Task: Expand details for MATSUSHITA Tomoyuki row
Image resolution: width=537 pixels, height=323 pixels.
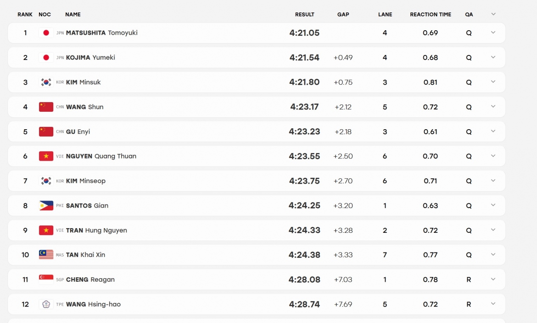Action: [493, 33]
